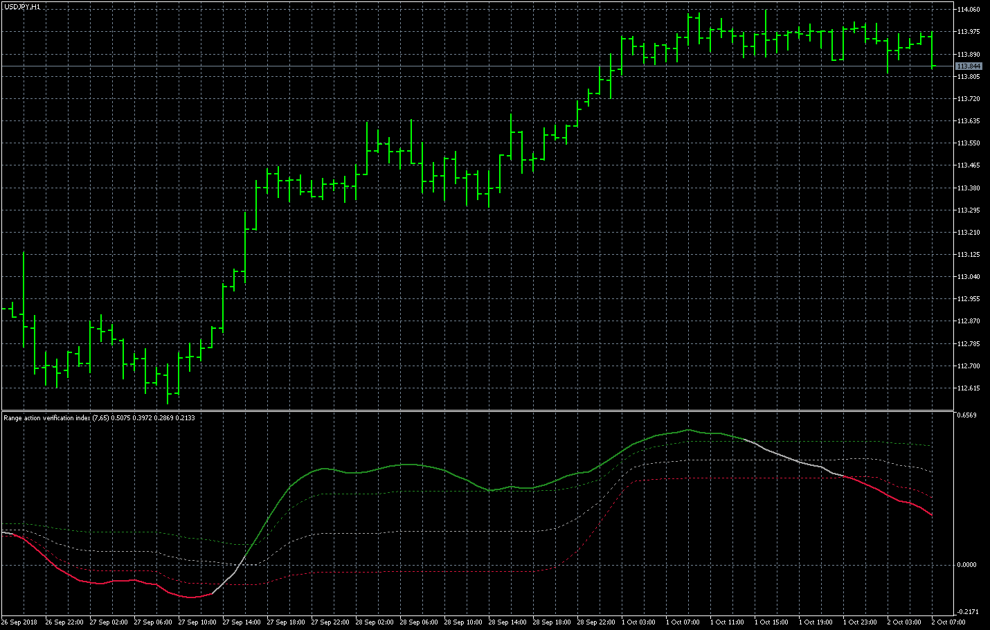Select the 26 Sep 2018 date label
Screen dimensions: 990x630
19,622
